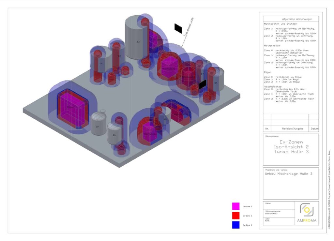Click the magenta Ex-Zone 0 legend swatch
This screenshot has width=334, height=241.
tap(236, 206)
